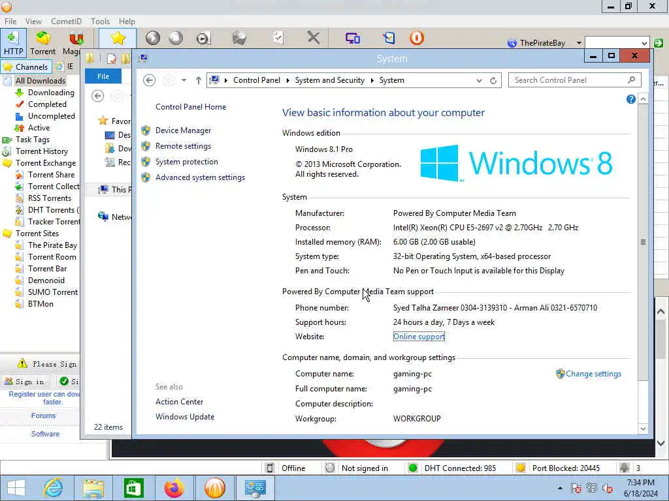Click the HTTP download toolbar button
Viewport: 669px width, 501px height.
click(14, 43)
